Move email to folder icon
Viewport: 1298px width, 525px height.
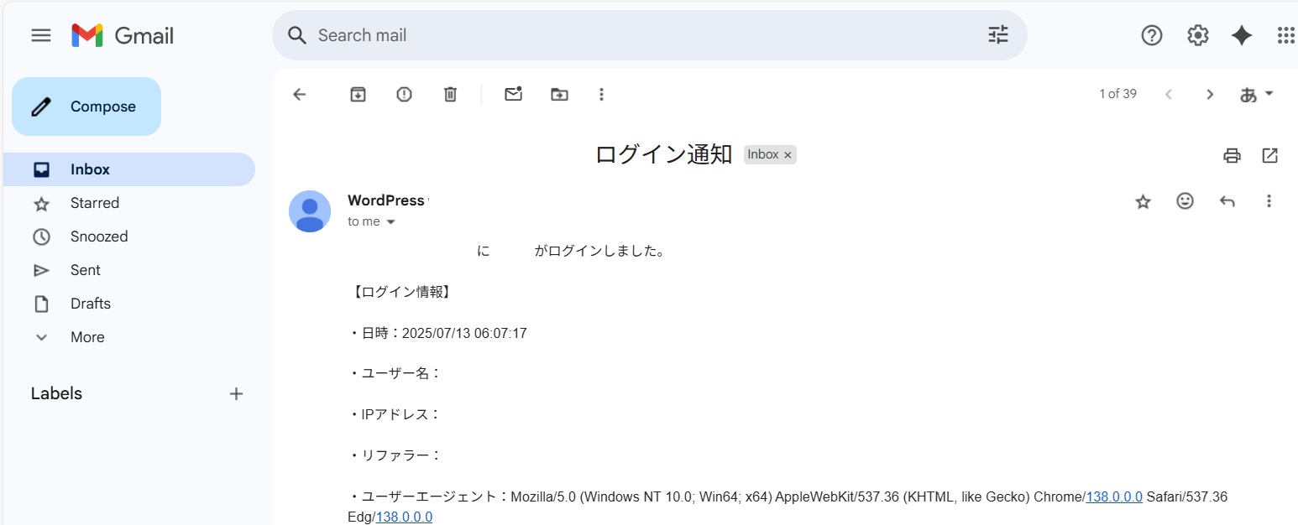click(x=559, y=94)
